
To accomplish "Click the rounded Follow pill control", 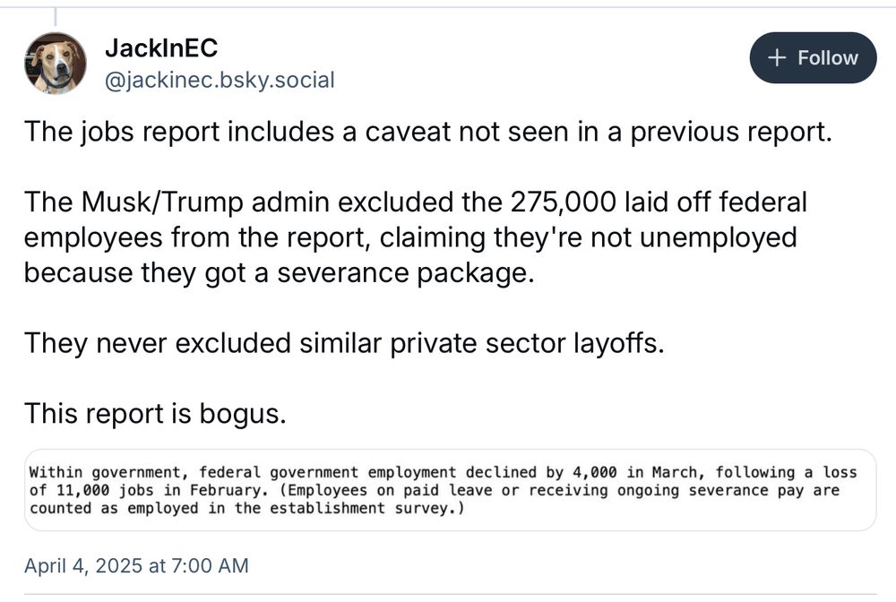I will (812, 57).
